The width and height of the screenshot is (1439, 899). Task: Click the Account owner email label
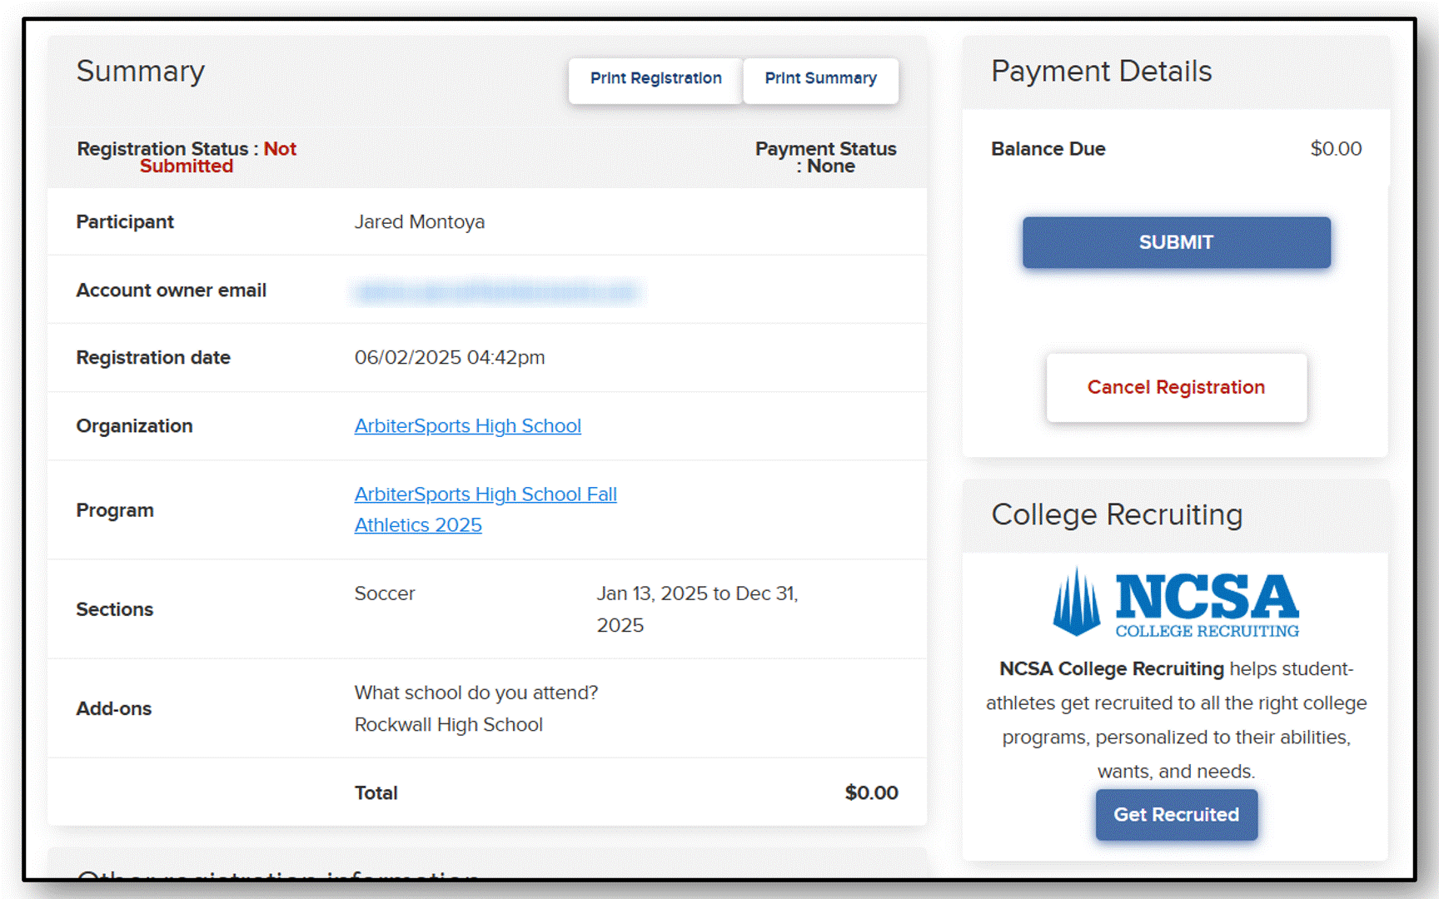coord(172,291)
